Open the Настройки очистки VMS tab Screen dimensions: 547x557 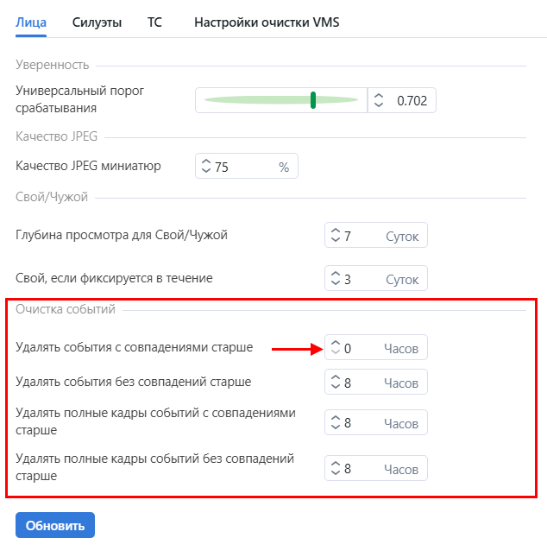click(x=266, y=22)
